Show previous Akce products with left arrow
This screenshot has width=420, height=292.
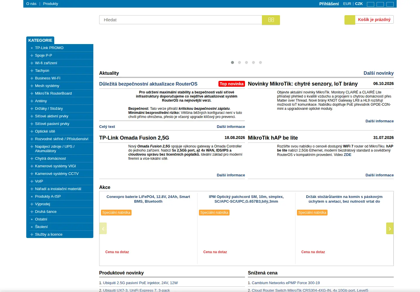coord(103,228)
